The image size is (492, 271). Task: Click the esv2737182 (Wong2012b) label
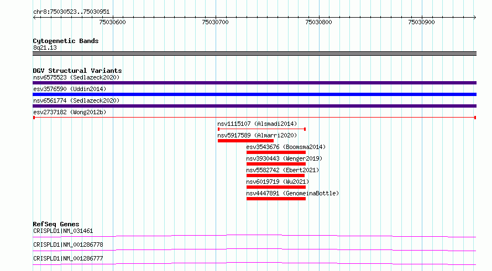coord(70,112)
